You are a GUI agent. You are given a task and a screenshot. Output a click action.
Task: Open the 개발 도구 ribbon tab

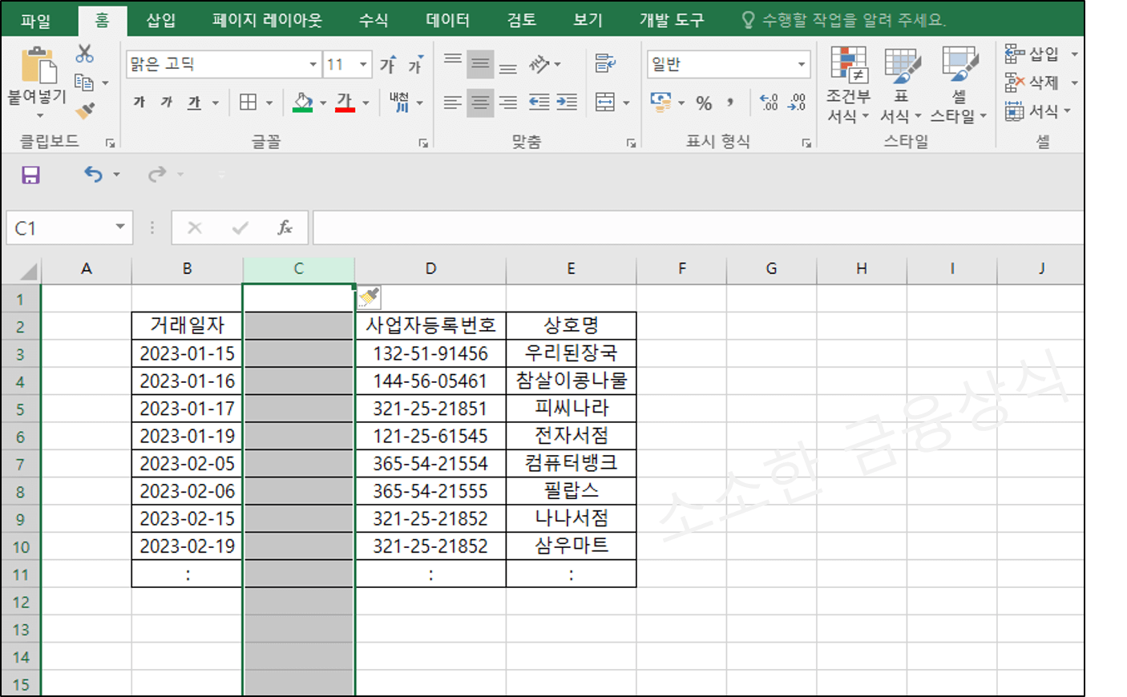pos(672,19)
